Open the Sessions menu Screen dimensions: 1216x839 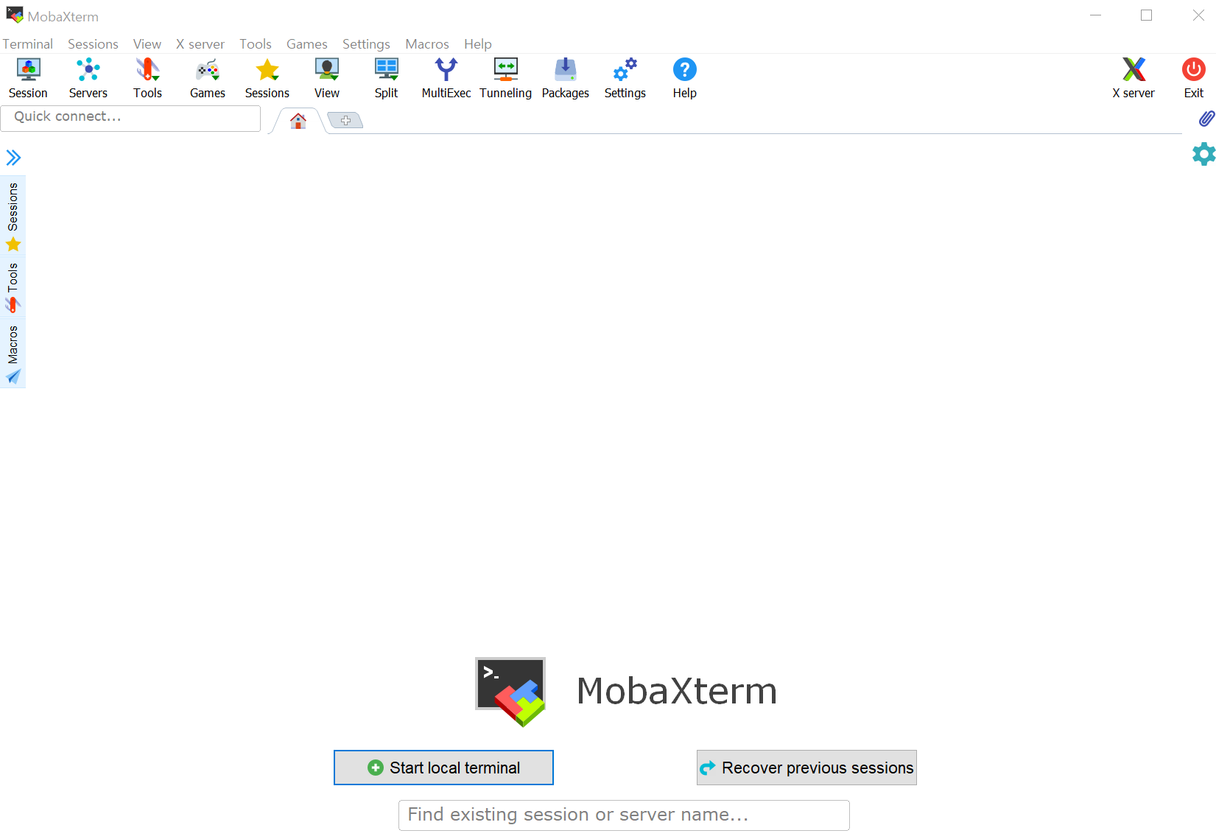click(x=93, y=44)
